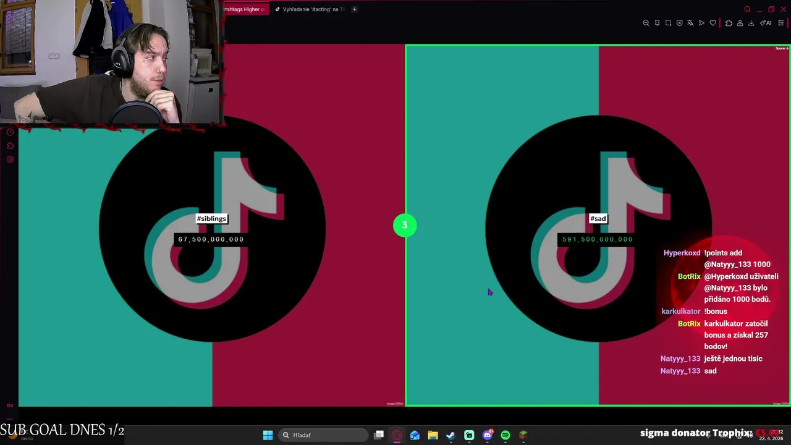Click the taskbar date and clock

coord(771,435)
